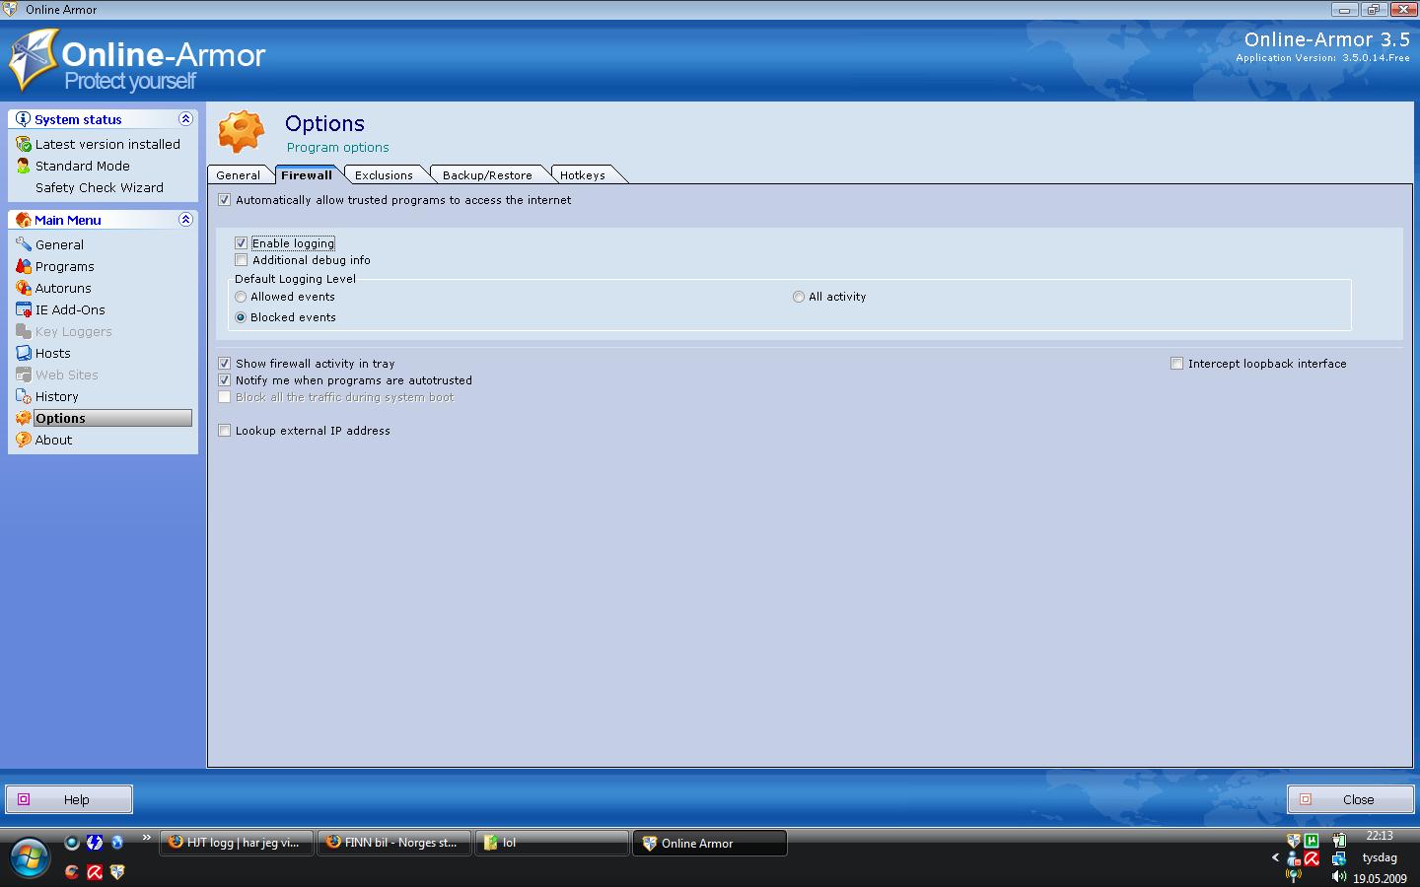Toggle Notify me when programs are autotrusted
The image size is (1420, 887).
[x=225, y=380]
